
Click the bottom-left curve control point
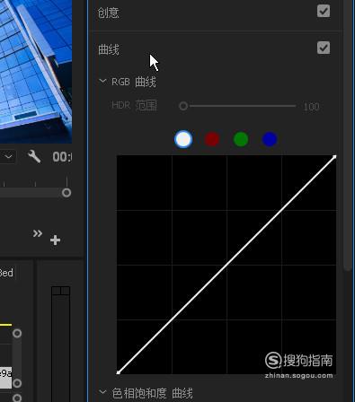click(118, 372)
